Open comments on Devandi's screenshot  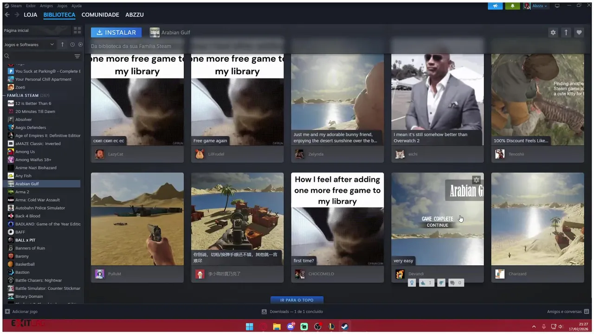pos(456,283)
